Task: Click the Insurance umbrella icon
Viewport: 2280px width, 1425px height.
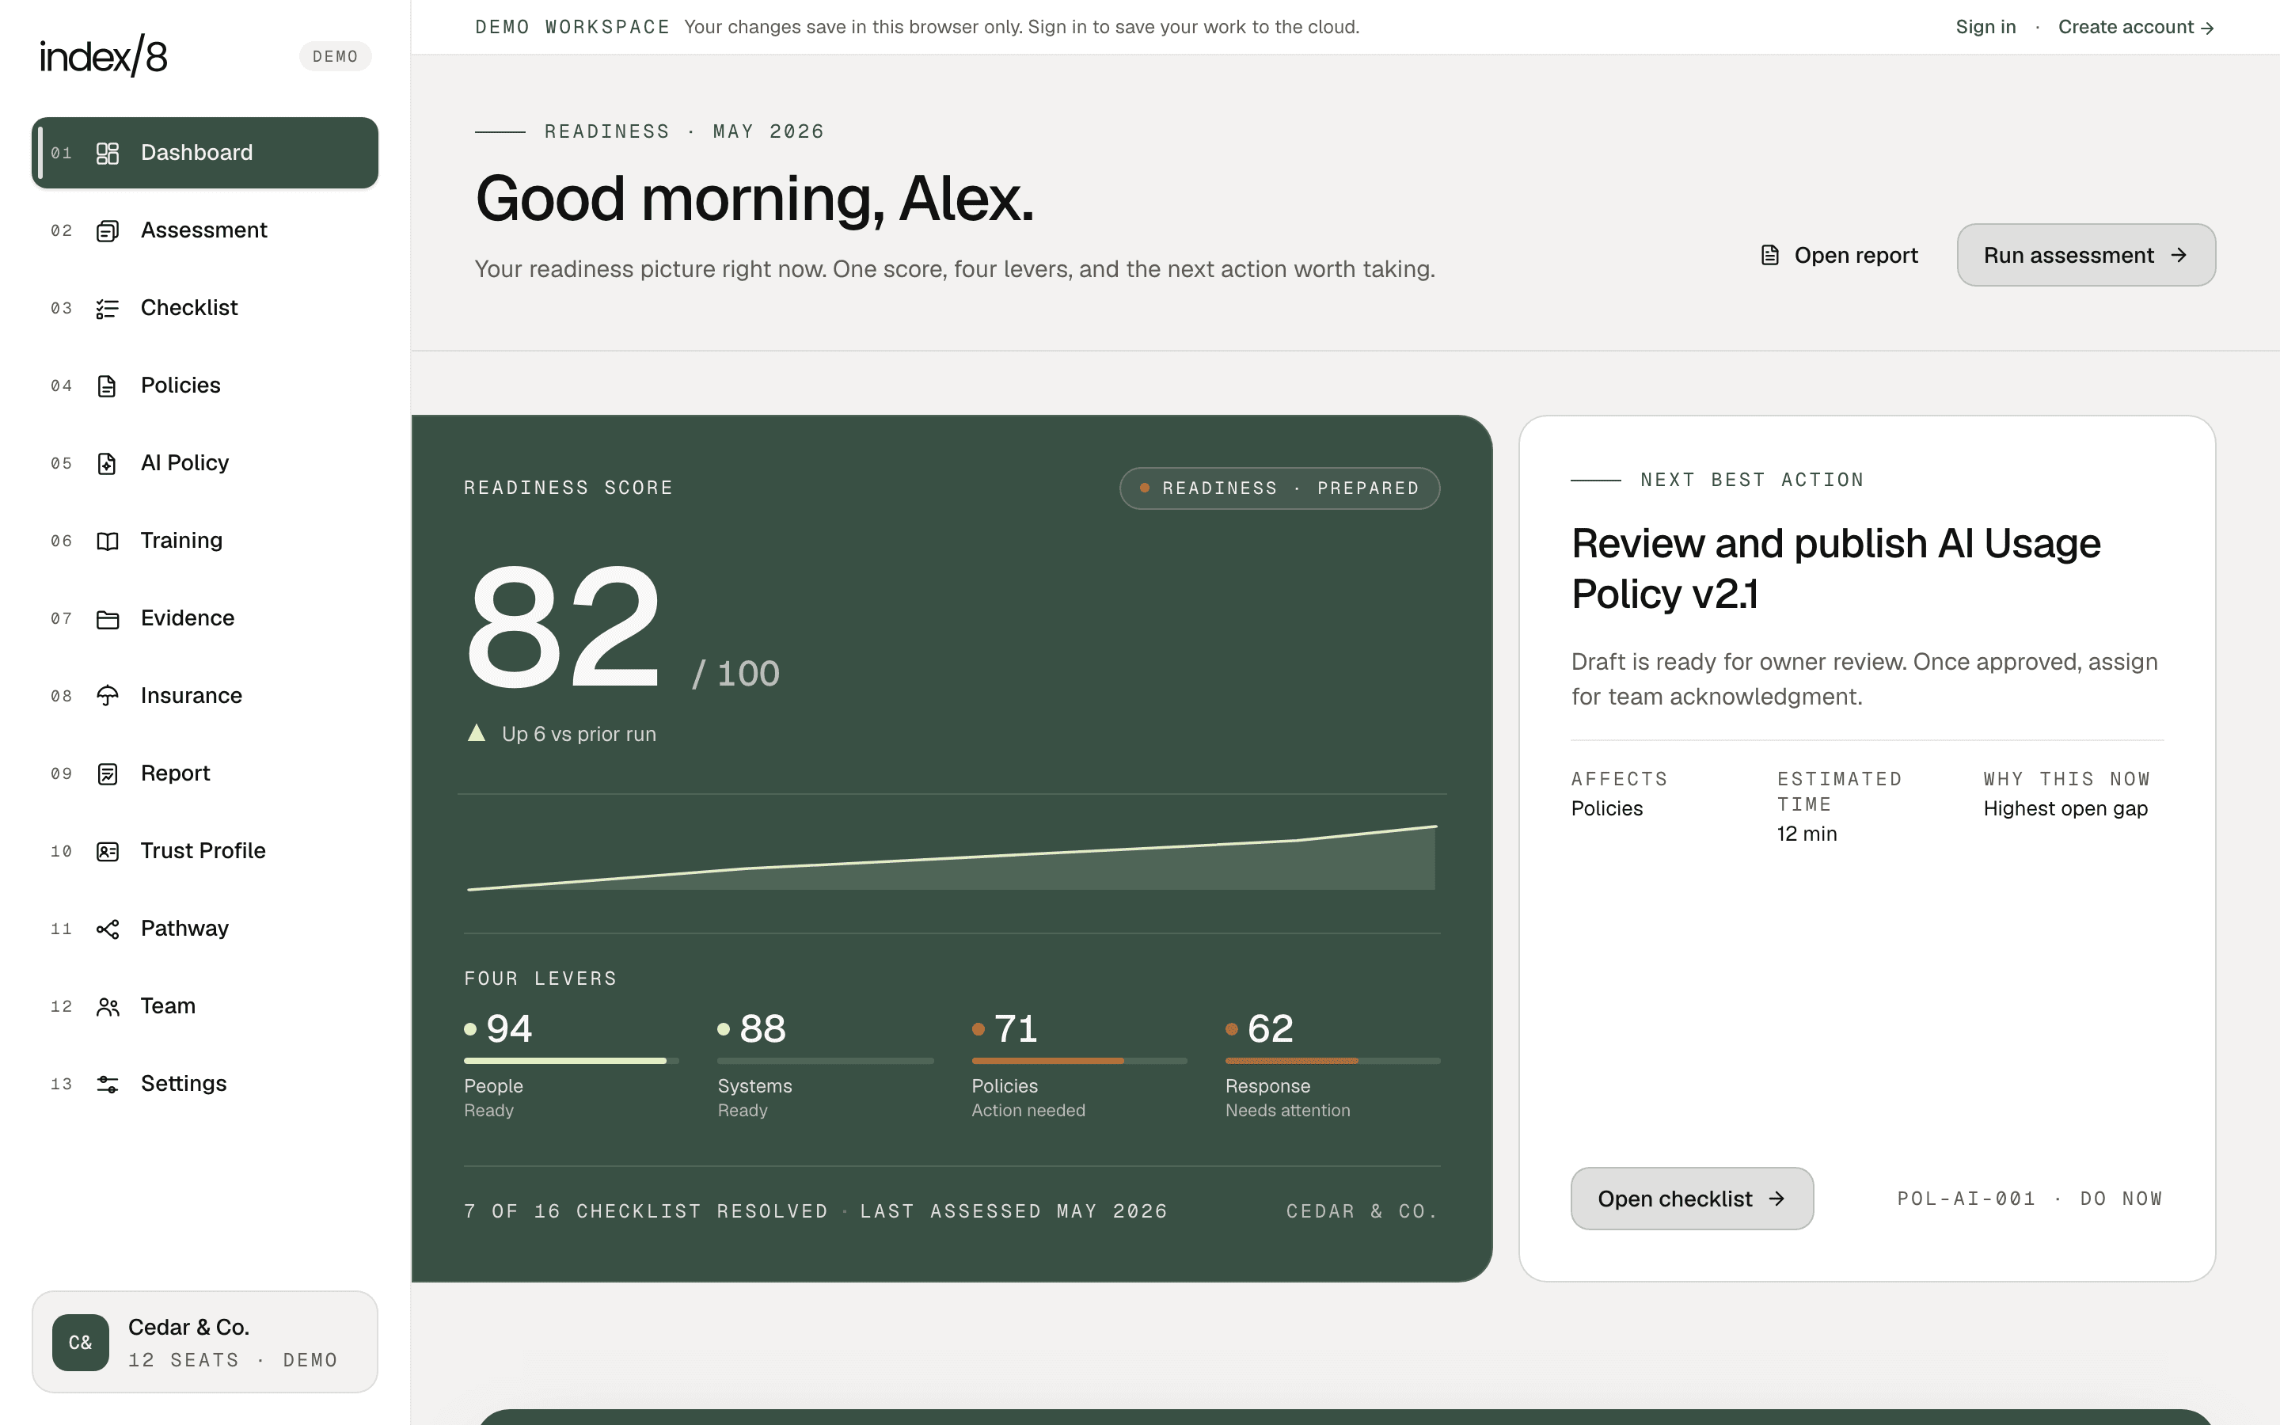Action: tap(108, 696)
